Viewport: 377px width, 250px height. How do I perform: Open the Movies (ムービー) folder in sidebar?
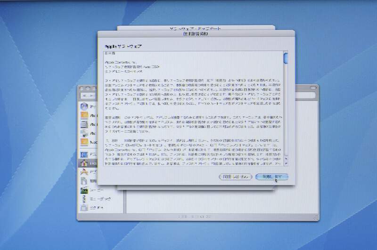click(84, 190)
